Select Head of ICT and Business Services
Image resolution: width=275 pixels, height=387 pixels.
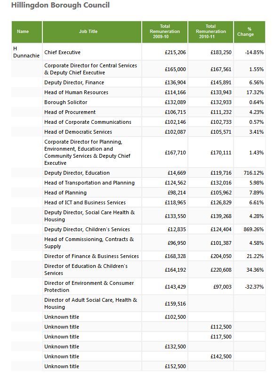85,202
